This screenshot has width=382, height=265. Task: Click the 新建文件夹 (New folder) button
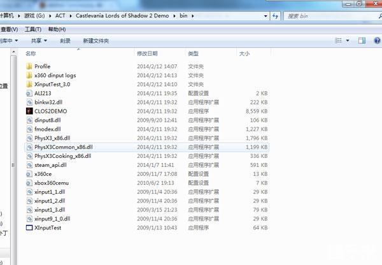coord(95,41)
